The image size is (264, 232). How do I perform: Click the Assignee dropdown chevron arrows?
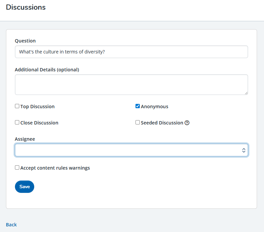[243, 150]
